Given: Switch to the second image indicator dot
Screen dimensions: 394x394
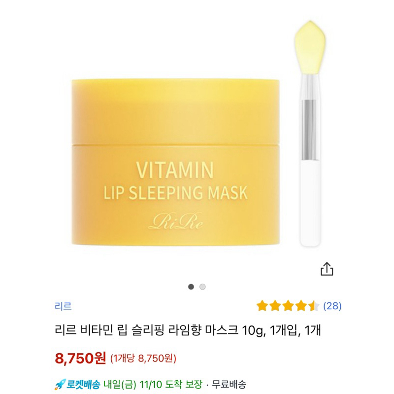Looking at the screenshot, I should click(202, 287).
